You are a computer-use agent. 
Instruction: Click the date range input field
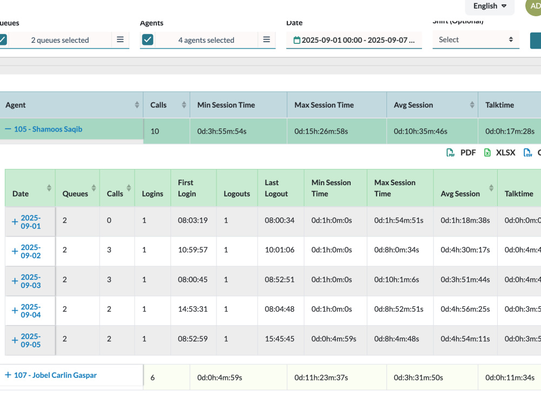(354, 40)
